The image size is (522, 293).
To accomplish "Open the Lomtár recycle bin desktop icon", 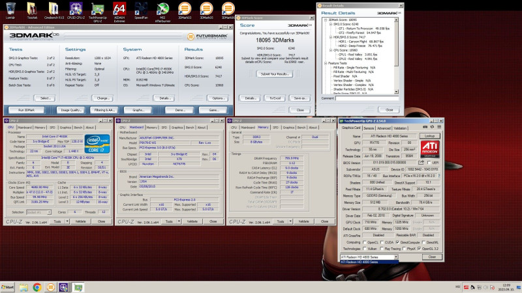I will [x=10, y=10].
